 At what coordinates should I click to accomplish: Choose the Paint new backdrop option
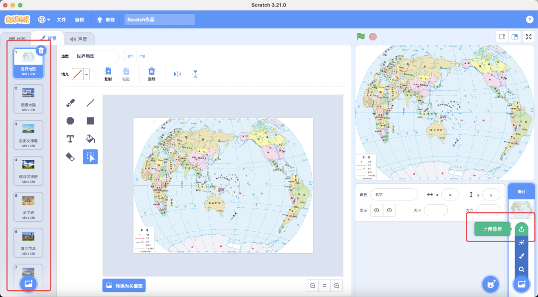point(522,256)
